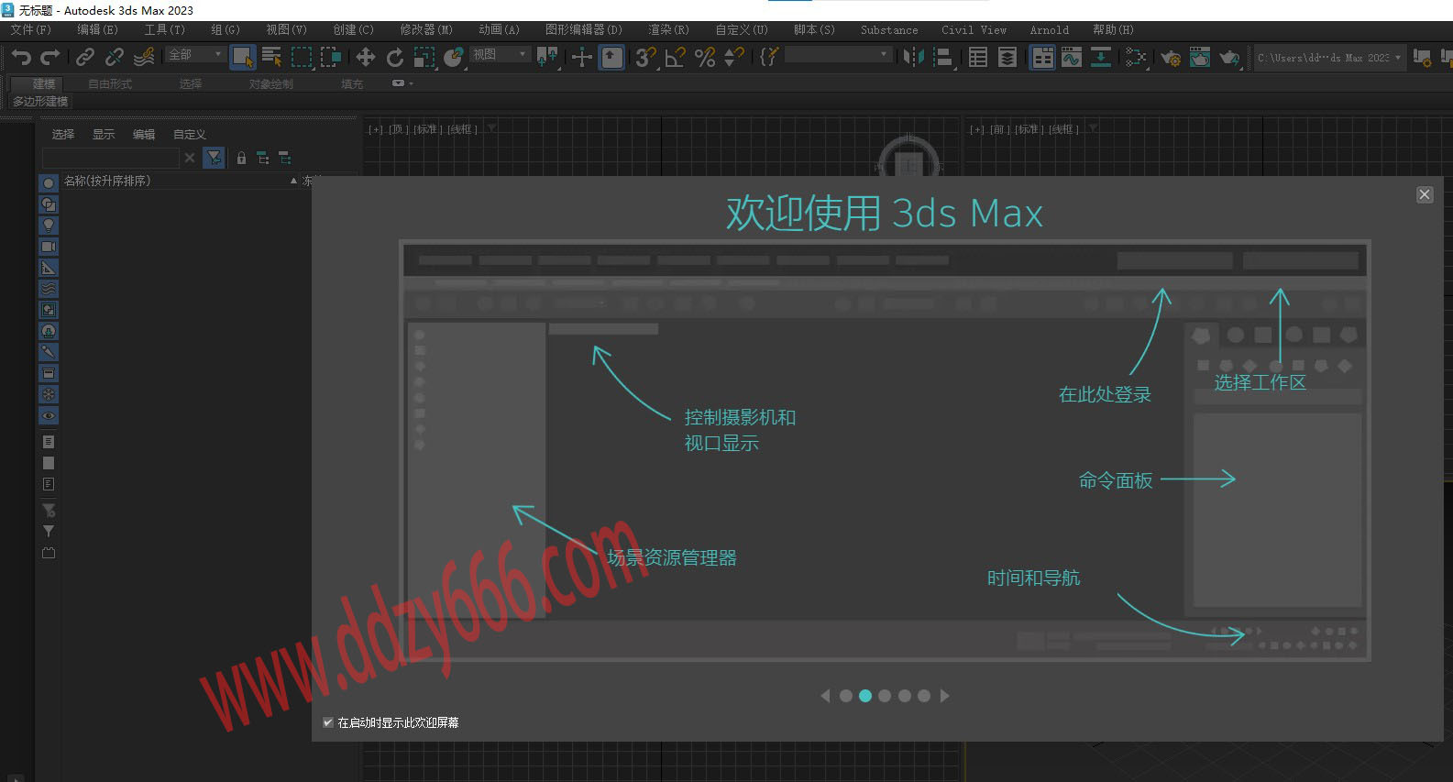
Task: Choose the Bind to Space Warp tool
Action: (144, 58)
